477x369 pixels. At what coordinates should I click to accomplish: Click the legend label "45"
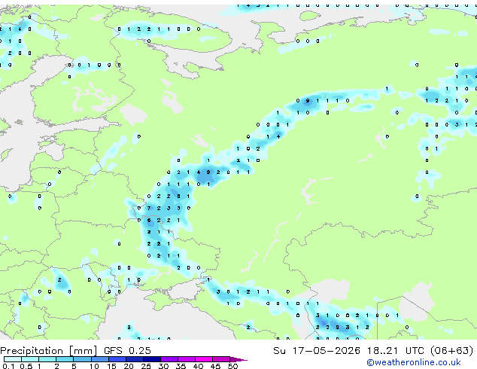[x=215, y=366]
